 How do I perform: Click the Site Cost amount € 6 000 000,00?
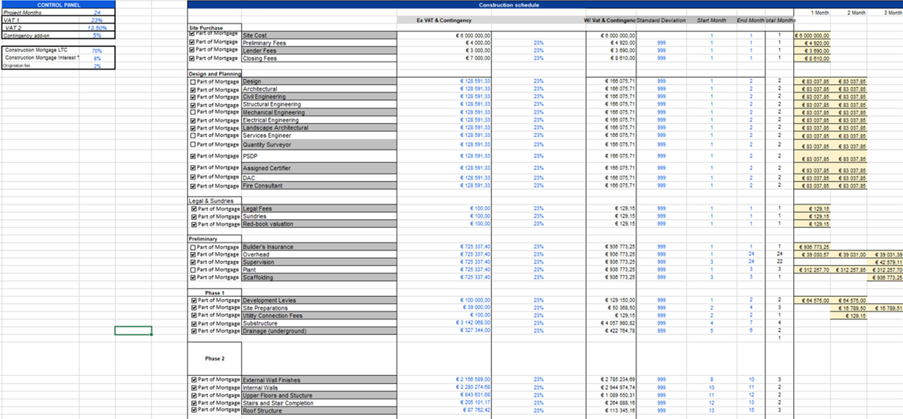tap(472, 35)
